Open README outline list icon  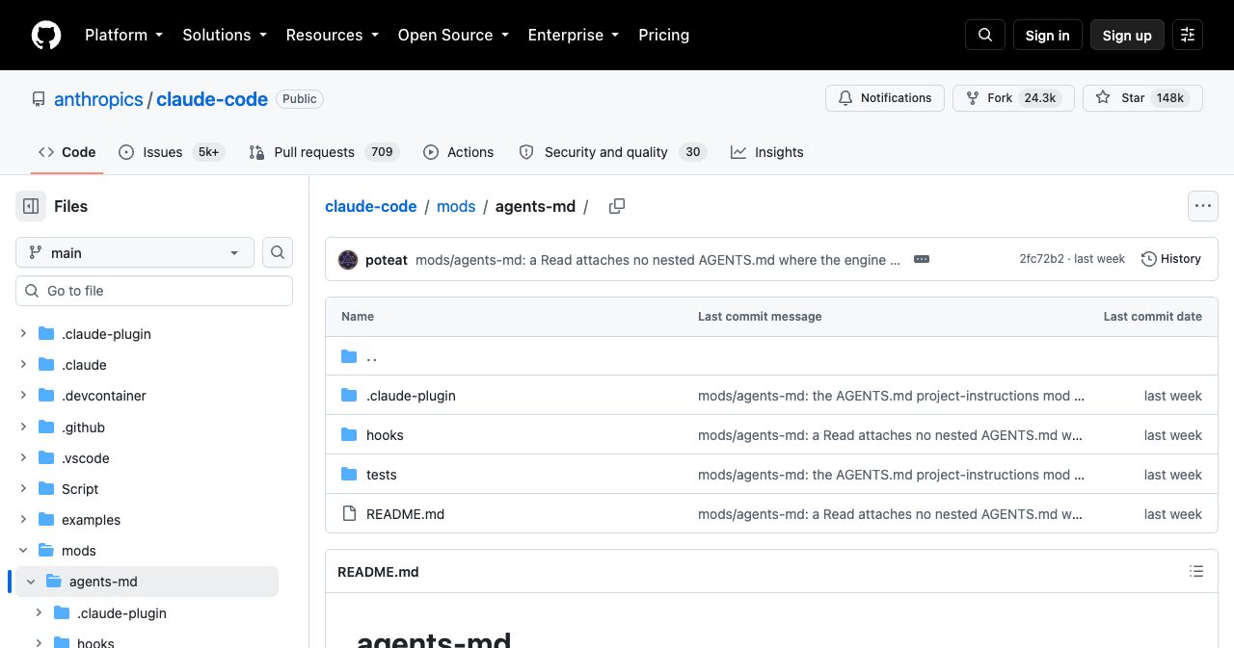point(1196,571)
